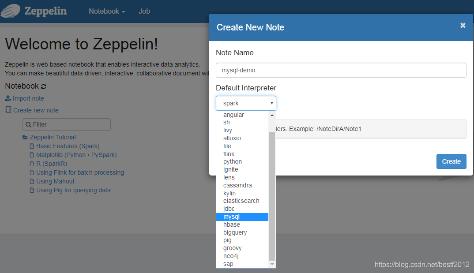The height and width of the screenshot is (273, 474).
Task: Click the dropdown list scroll-down arrow
Action: (272, 264)
